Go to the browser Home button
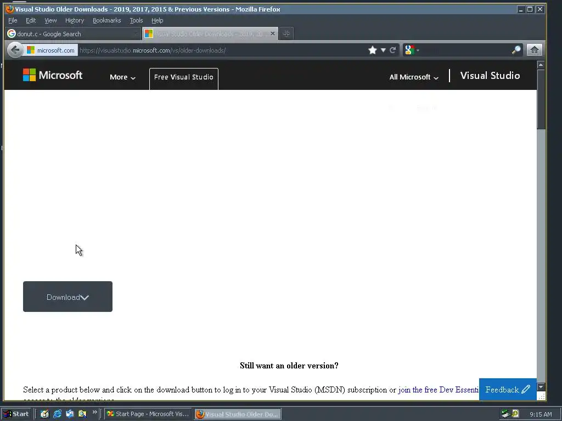Screen dimensions: 562x421 (534, 50)
